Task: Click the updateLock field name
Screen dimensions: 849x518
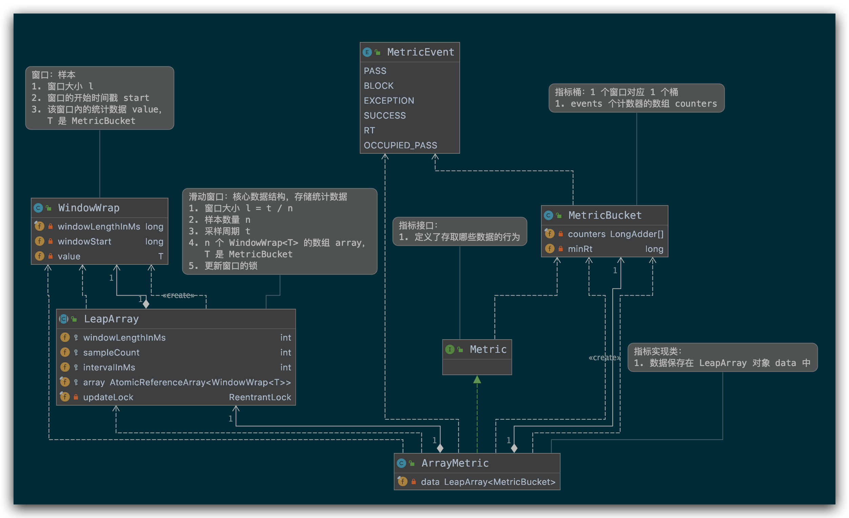Action: point(108,397)
